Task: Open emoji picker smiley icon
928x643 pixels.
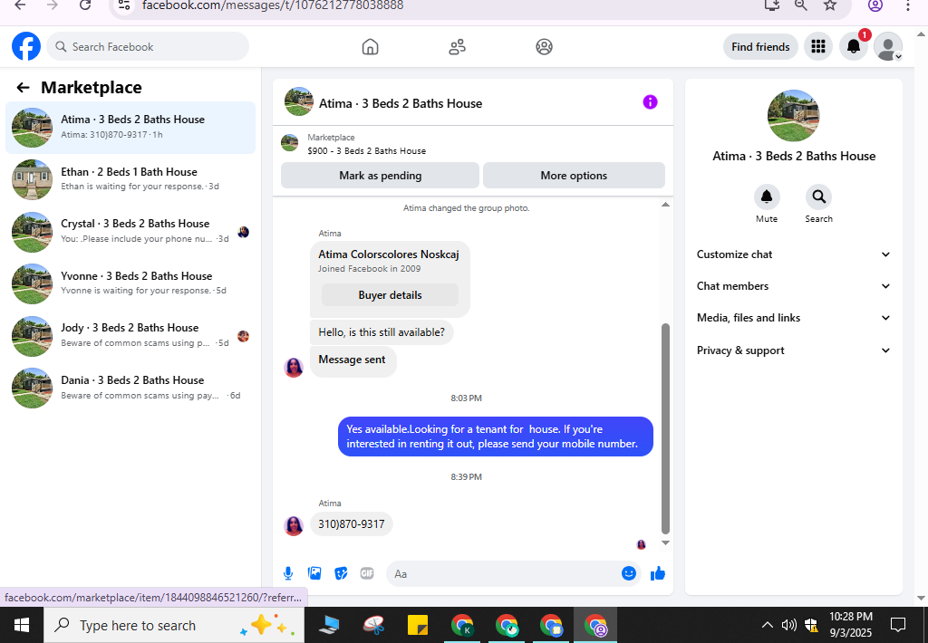Action: (x=629, y=573)
